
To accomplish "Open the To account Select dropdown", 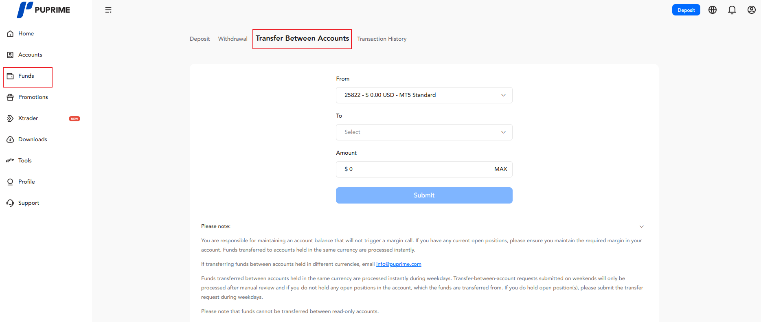I will tap(424, 132).
